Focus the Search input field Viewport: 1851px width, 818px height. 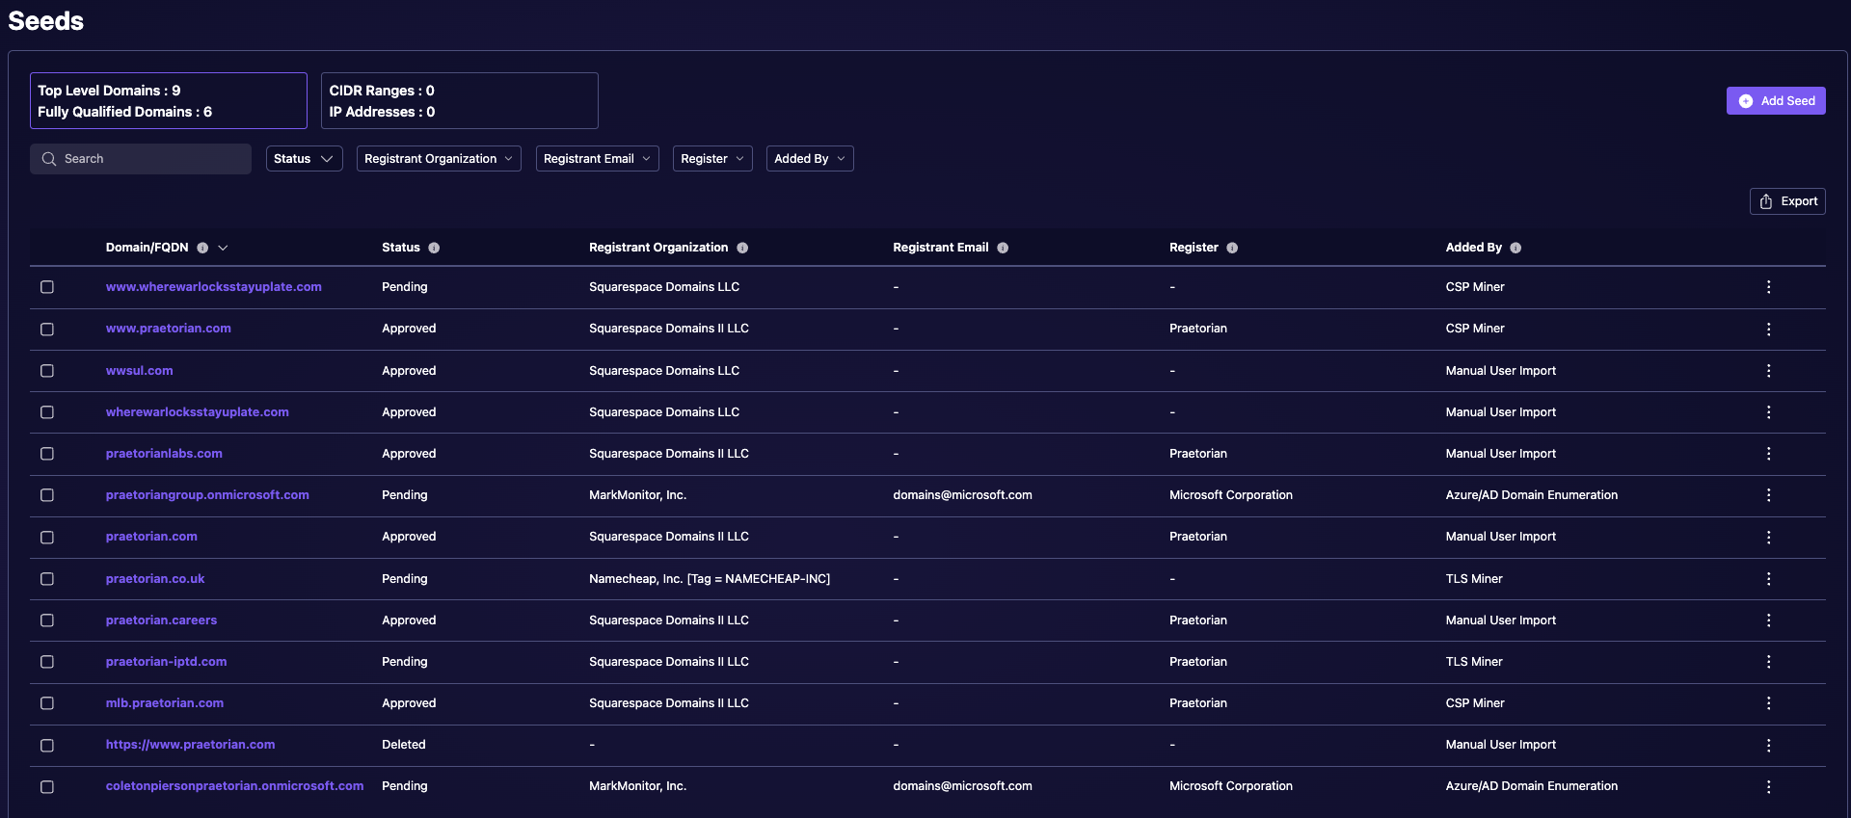(149, 159)
